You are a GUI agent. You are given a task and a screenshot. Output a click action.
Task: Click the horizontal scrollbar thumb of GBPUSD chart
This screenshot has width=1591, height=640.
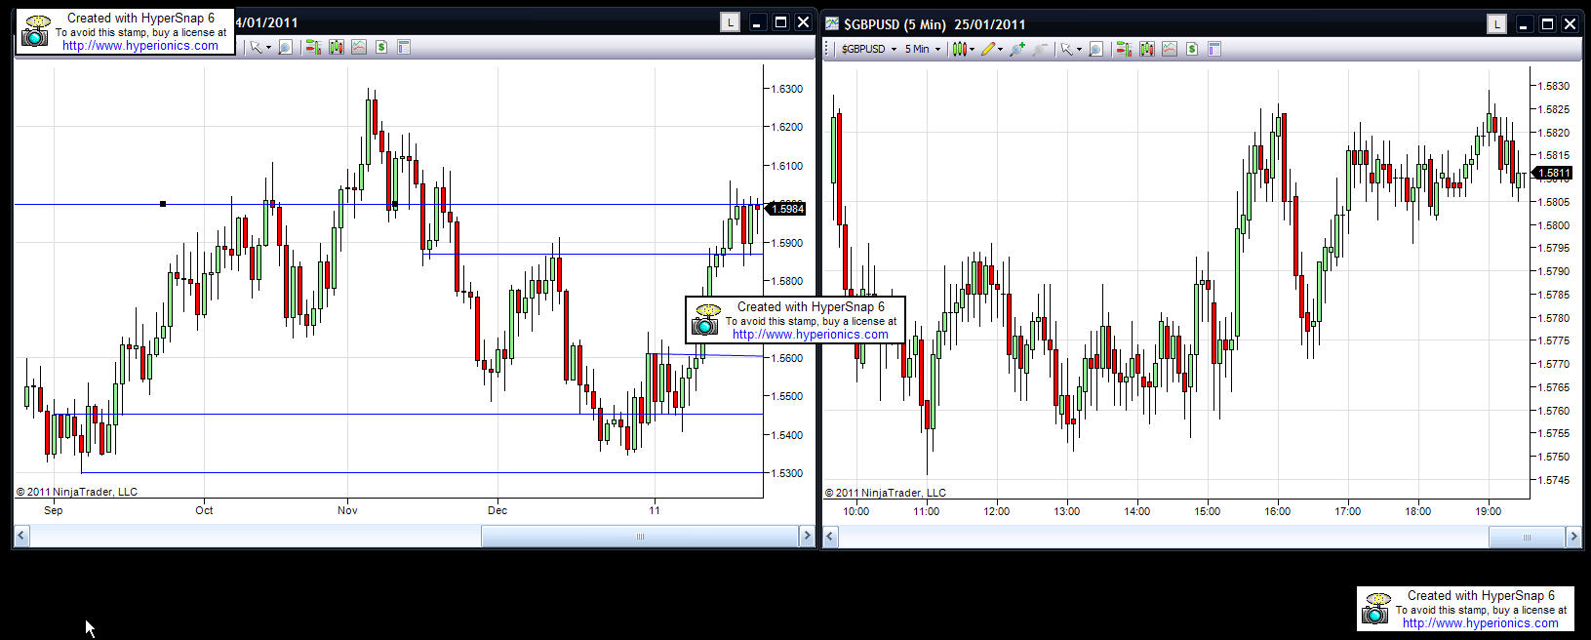[x=1527, y=537]
